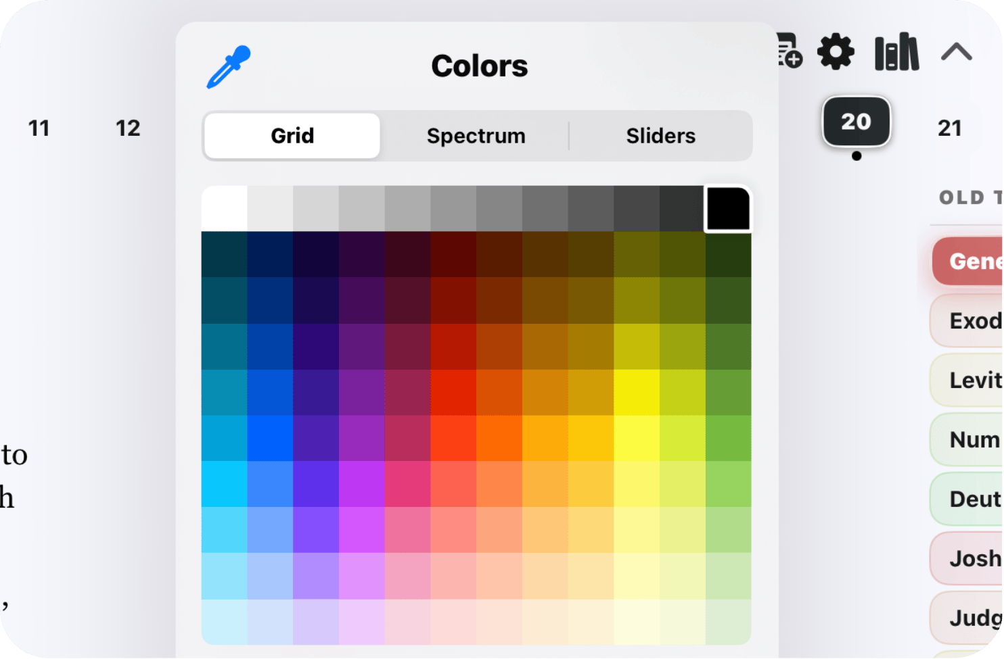This screenshot has height=659, width=1004.
Task: Open the Numbers book
Action: coord(971,439)
